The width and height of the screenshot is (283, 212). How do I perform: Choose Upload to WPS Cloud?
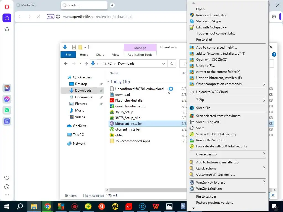click(x=227, y=92)
